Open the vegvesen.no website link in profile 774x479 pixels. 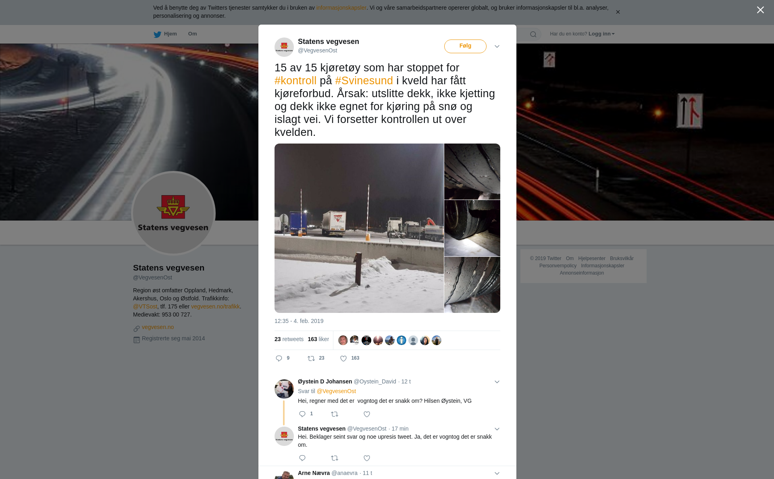[158, 327]
